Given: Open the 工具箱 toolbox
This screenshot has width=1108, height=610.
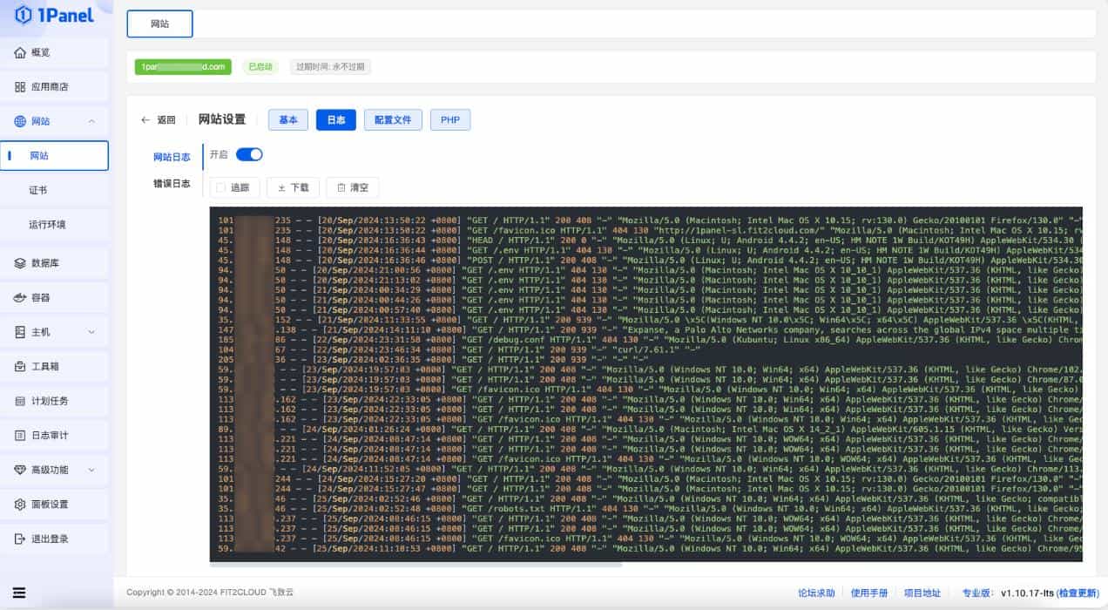Looking at the screenshot, I should point(44,365).
